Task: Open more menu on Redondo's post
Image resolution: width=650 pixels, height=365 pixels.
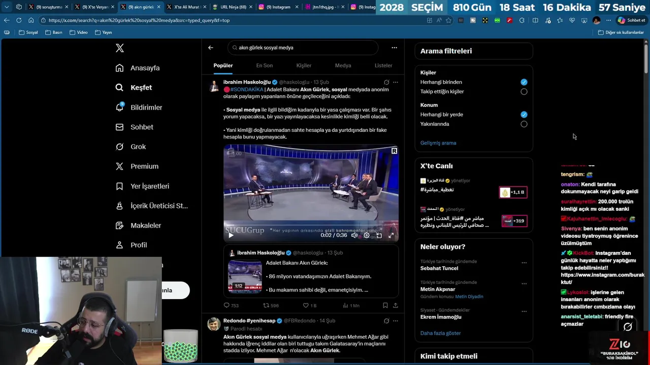Action: 396,321
